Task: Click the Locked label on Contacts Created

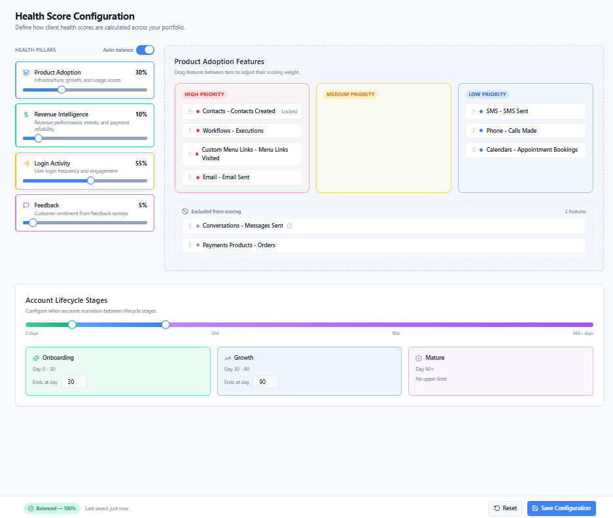Action: point(289,111)
